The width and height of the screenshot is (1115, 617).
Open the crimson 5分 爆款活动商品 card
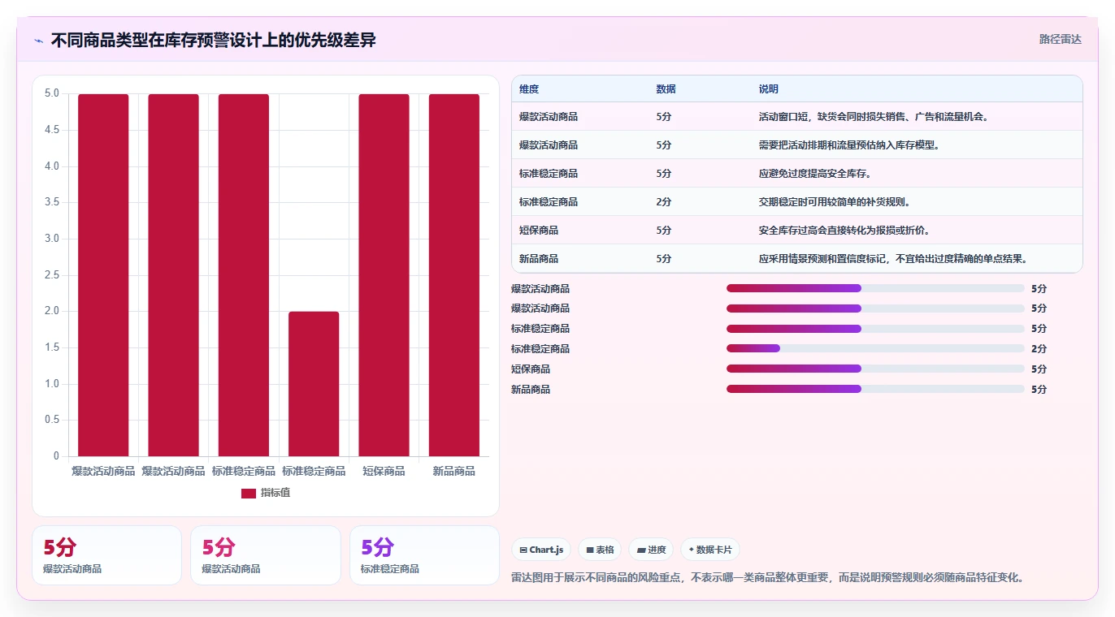tap(106, 555)
